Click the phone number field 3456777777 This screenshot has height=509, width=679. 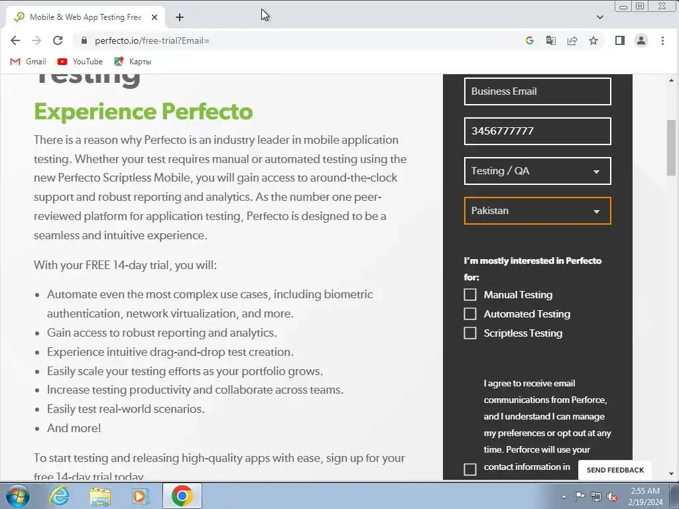point(537,131)
